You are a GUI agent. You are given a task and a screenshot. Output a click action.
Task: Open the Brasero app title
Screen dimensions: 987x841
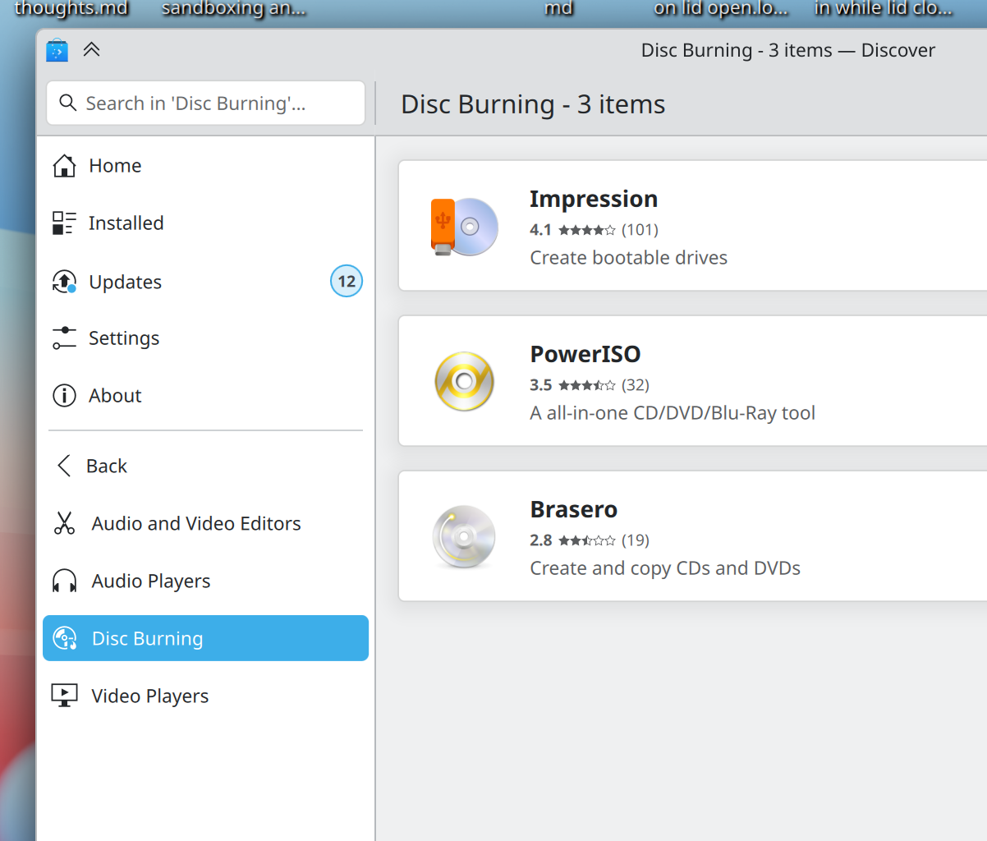tap(573, 509)
